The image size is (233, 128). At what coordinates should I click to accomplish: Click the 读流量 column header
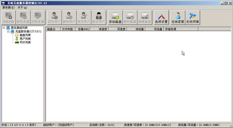pyautogui.click(x=136, y=29)
